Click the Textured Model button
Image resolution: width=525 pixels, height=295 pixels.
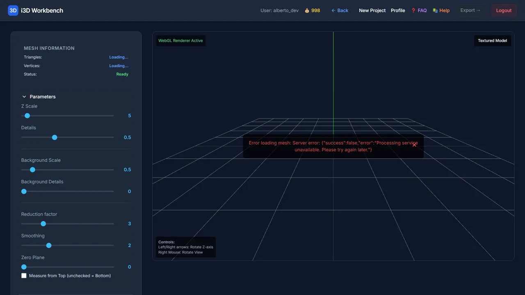tap(492, 41)
